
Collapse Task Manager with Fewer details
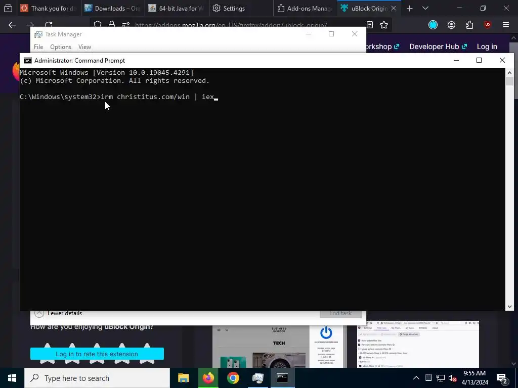click(x=58, y=313)
